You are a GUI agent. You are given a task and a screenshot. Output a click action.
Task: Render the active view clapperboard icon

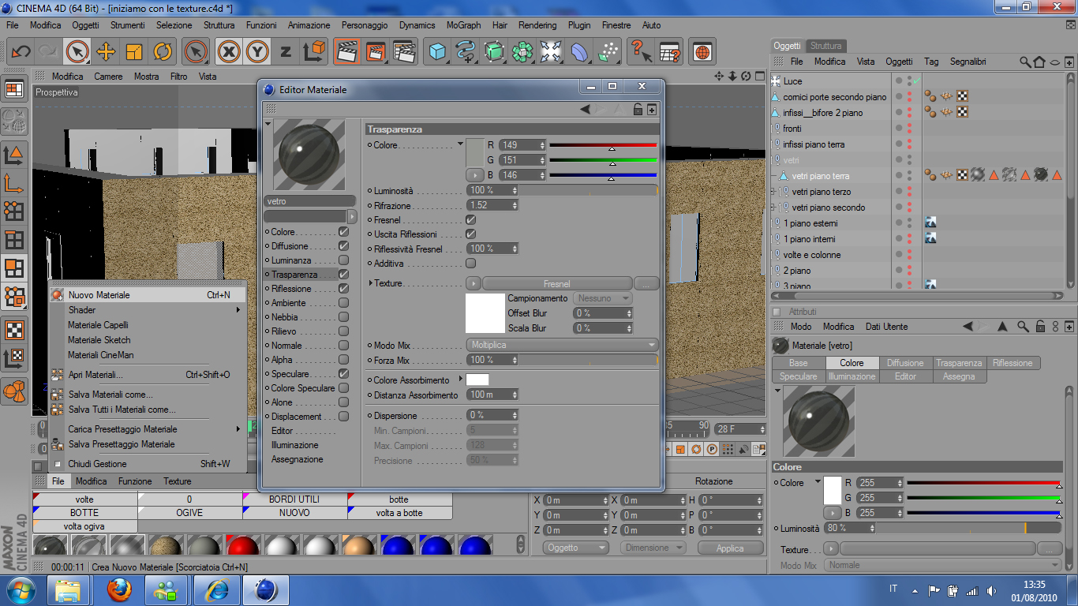[346, 52]
